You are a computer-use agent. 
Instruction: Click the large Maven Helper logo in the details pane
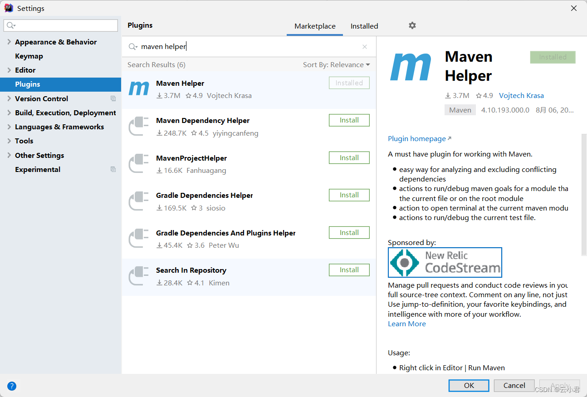pyautogui.click(x=411, y=67)
